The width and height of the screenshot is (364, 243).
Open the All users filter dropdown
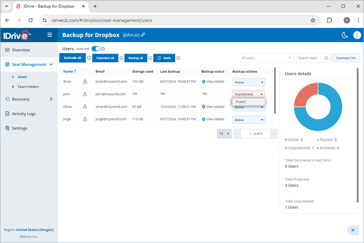point(267,58)
